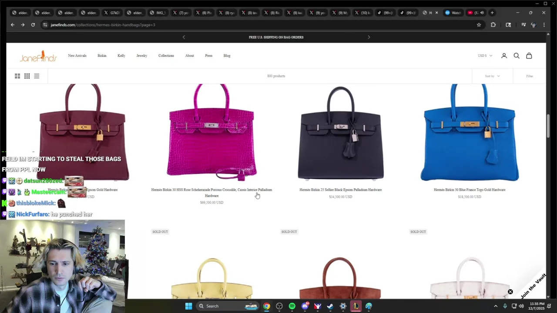Open Windows Start menu

click(188, 306)
